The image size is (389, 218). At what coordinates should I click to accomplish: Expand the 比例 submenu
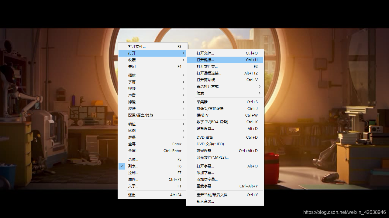click(152, 131)
